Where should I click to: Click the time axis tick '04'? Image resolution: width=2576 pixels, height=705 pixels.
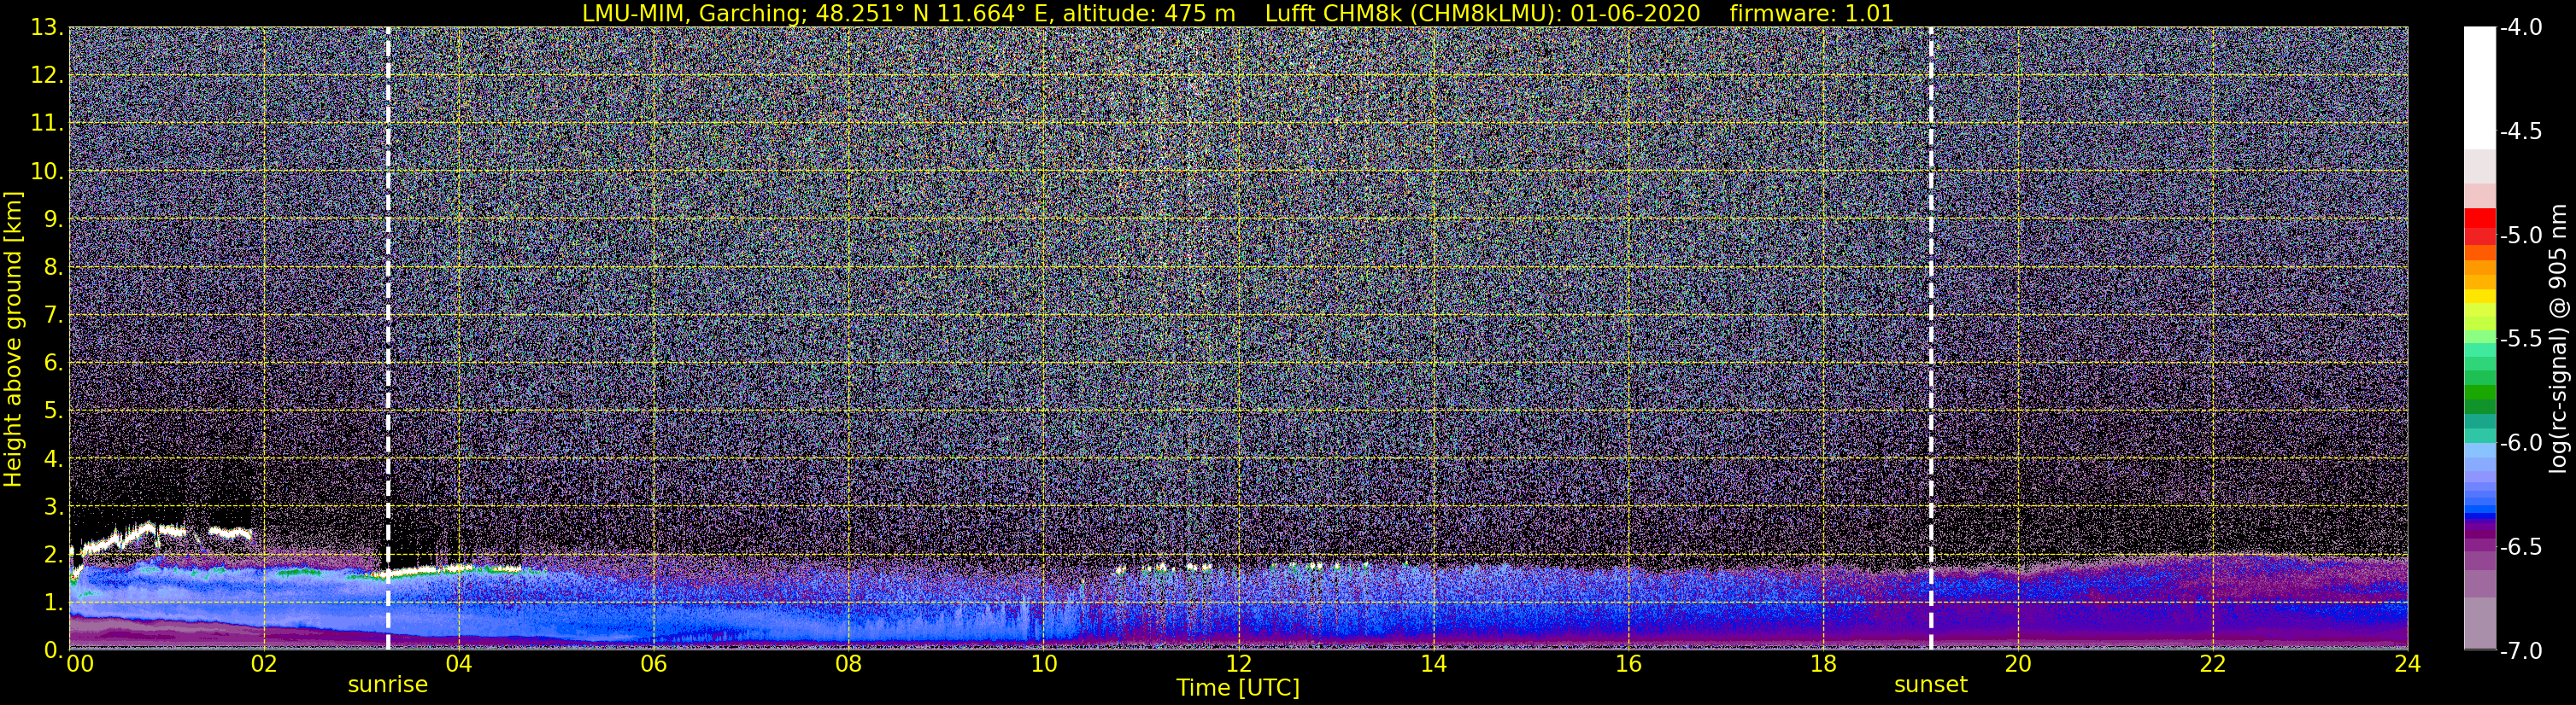pos(458,665)
